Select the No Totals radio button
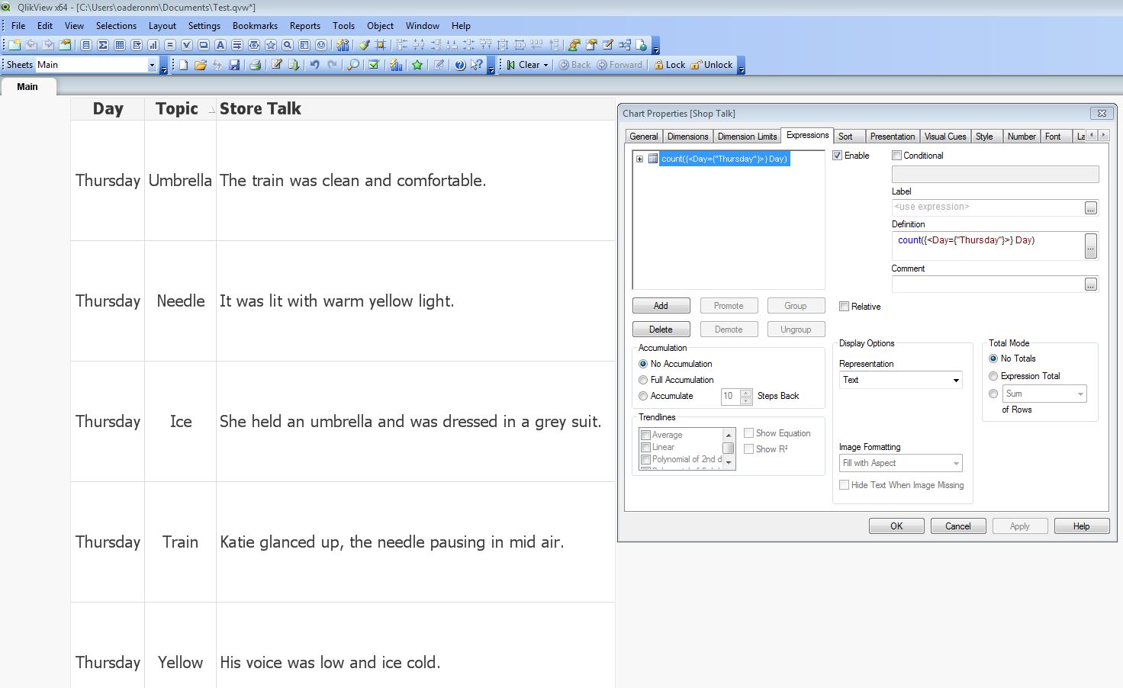Viewport: 1123px width, 688px height. (x=993, y=358)
